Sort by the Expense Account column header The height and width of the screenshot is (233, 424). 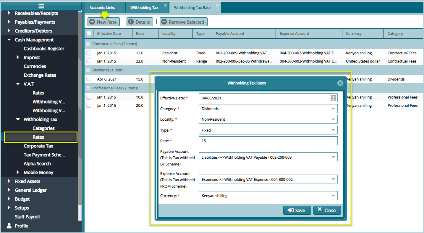(x=309, y=34)
